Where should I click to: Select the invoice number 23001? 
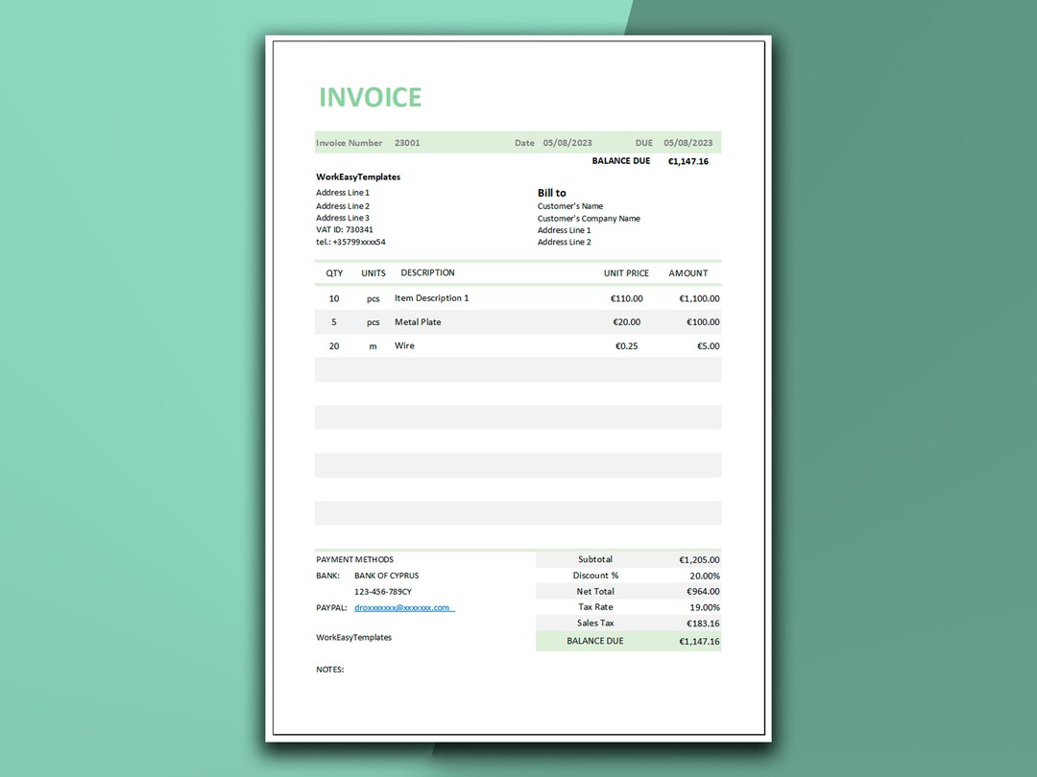407,142
